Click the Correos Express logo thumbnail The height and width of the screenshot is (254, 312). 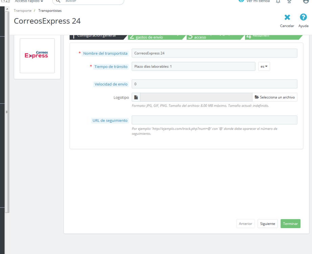(x=37, y=56)
